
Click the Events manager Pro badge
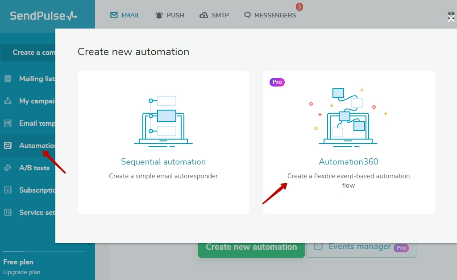401,248
